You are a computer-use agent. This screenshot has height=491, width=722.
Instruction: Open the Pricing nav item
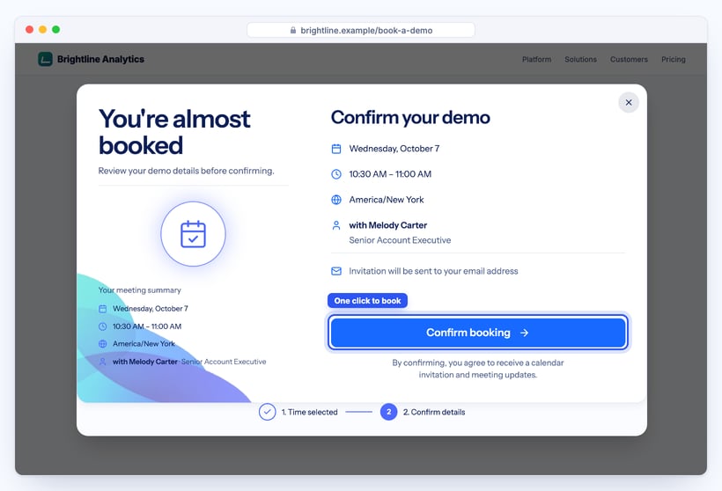click(674, 59)
